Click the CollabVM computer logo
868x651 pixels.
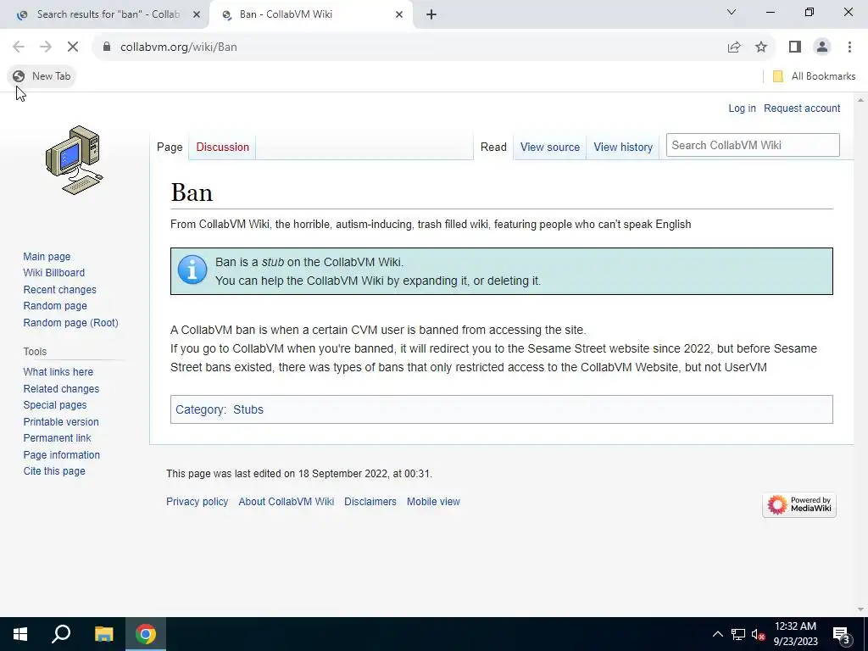(75, 160)
